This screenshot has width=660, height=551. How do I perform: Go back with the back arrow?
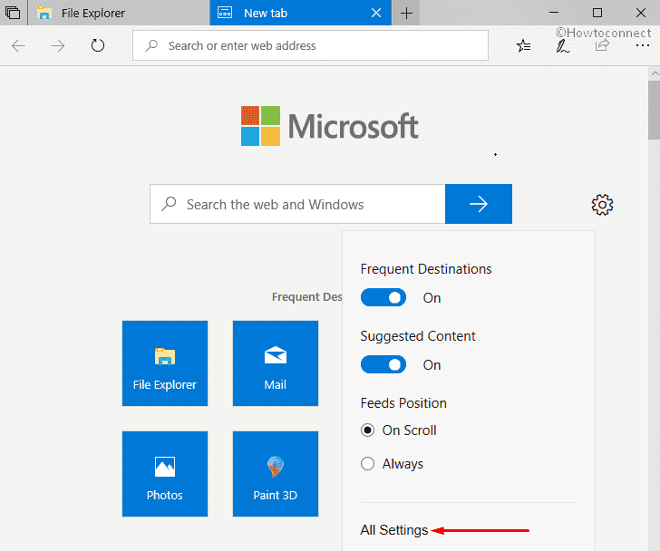point(18,45)
